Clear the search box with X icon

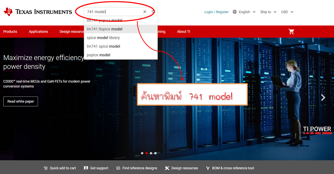pyautogui.click(x=145, y=12)
